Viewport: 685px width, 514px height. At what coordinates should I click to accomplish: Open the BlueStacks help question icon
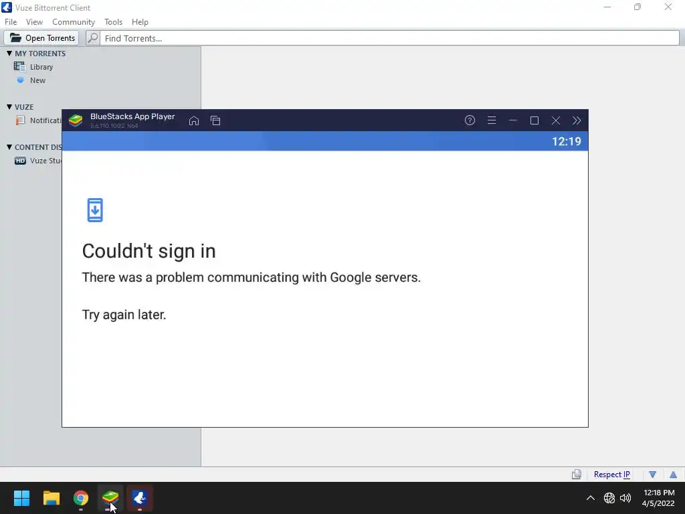(470, 120)
